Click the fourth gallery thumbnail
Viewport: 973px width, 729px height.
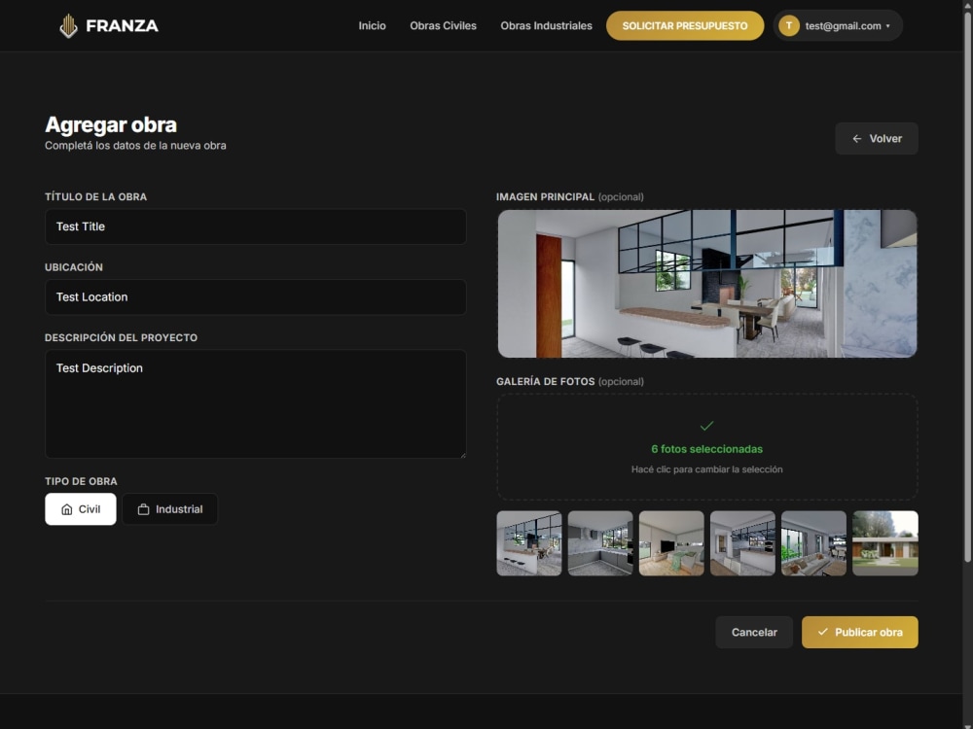[x=742, y=543]
